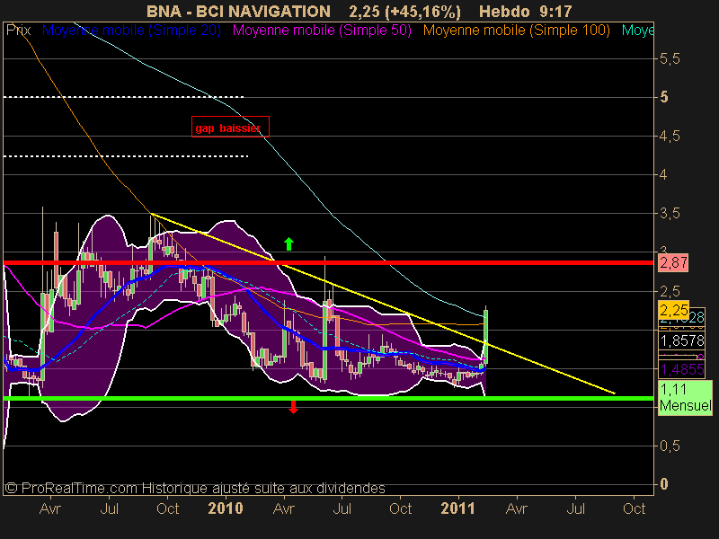Click the "Hebdo" timeframe text

504,11
